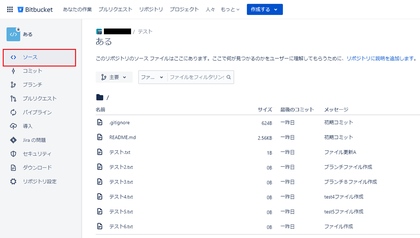This screenshot has width=420, height=238.
Task: Click the file icon beside テスト4.txt
Action: click(x=100, y=197)
